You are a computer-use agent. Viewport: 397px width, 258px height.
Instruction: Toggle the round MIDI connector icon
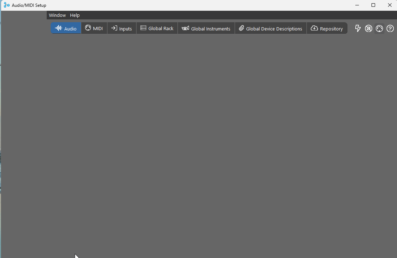pyautogui.click(x=379, y=29)
